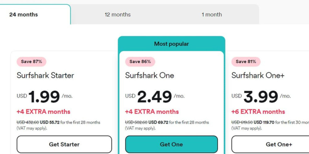Click the Starter plan's +4 EXTRA months text
Viewport: 309px width, 154px height.
[44, 112]
